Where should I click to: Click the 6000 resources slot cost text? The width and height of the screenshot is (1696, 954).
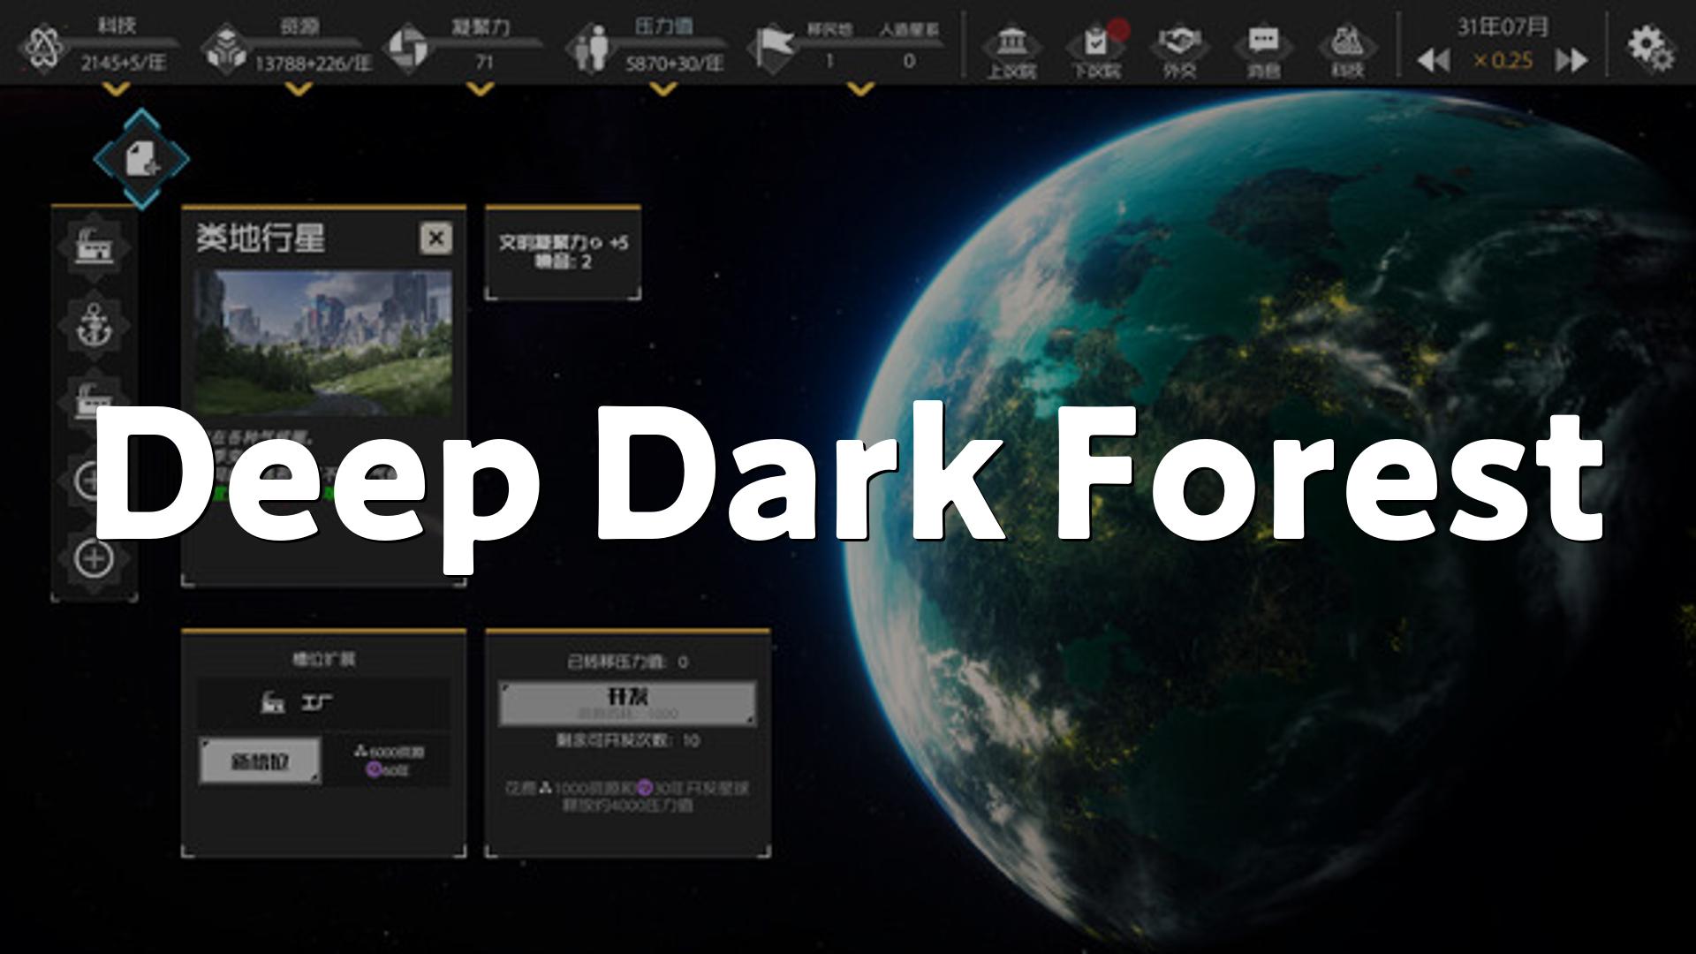pyautogui.click(x=389, y=752)
